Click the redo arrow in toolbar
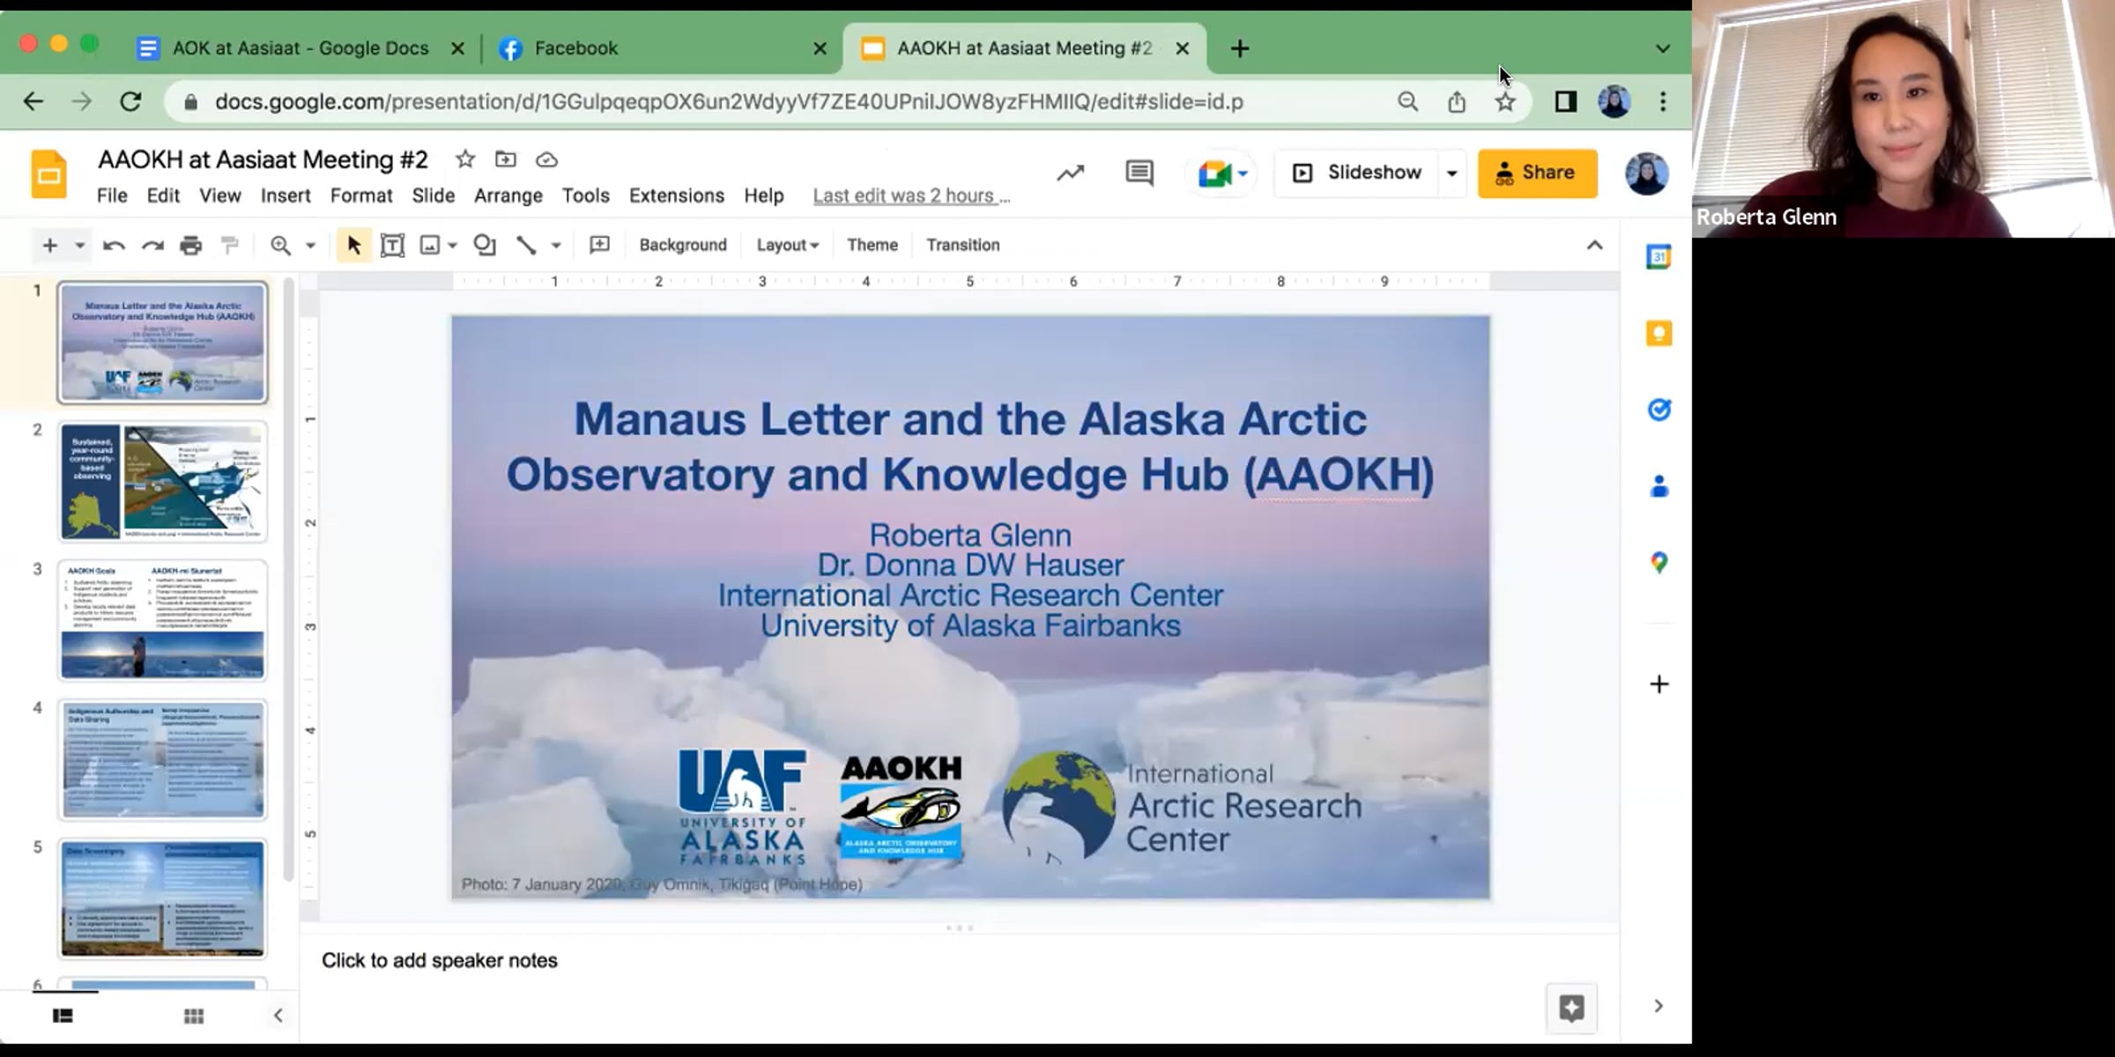The width and height of the screenshot is (2115, 1057). (x=153, y=245)
